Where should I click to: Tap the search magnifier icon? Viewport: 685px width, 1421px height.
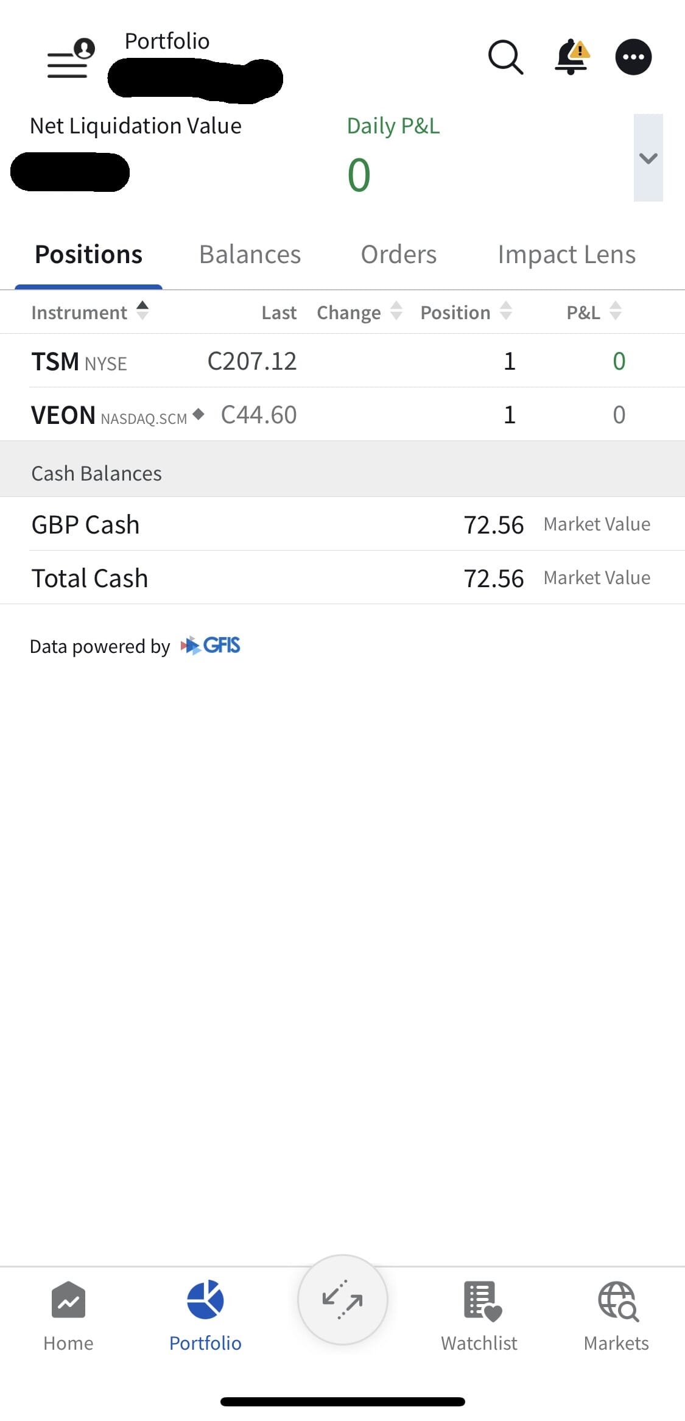tap(505, 57)
